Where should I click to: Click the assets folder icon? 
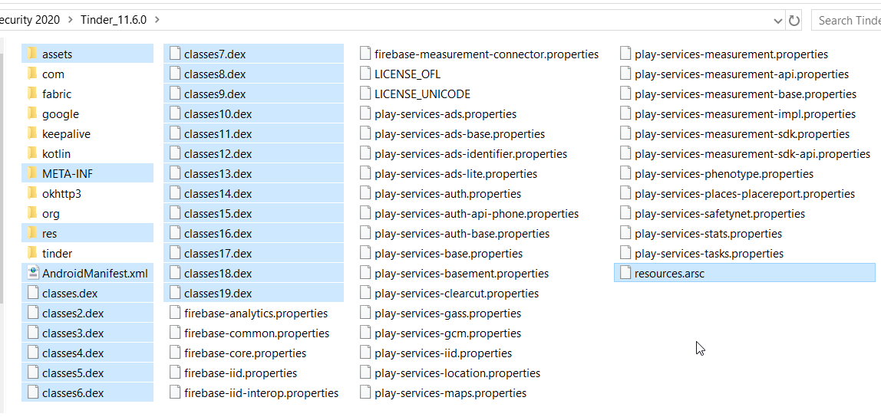[x=32, y=54]
